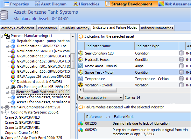This screenshot has height=139, width=191.
Task: Select the Reliability Strategy sub-tab
Action: [75, 28]
